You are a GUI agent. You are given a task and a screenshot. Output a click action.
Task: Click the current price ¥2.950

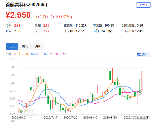(18, 15)
